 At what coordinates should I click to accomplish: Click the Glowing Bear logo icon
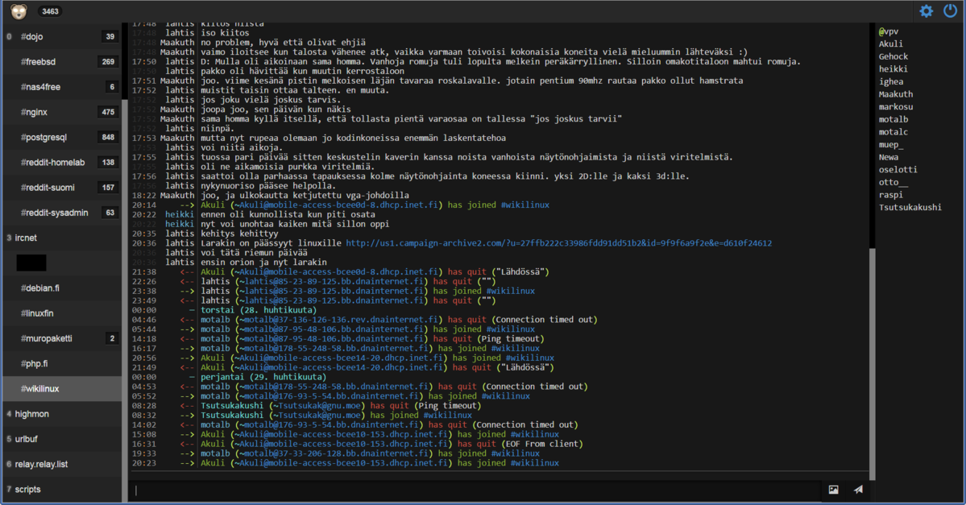click(x=18, y=11)
